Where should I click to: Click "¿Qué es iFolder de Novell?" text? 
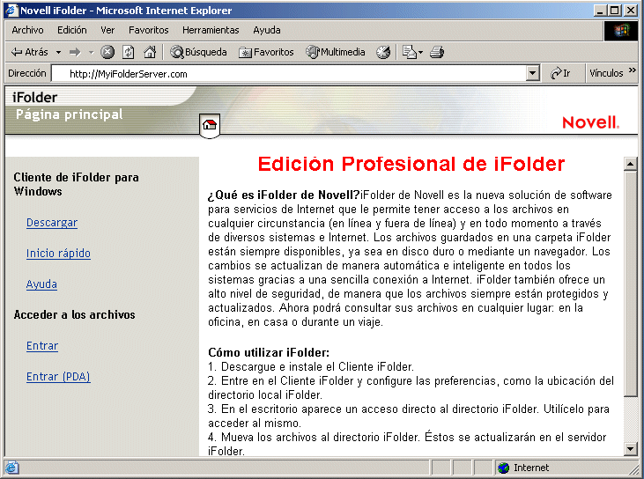click(284, 195)
